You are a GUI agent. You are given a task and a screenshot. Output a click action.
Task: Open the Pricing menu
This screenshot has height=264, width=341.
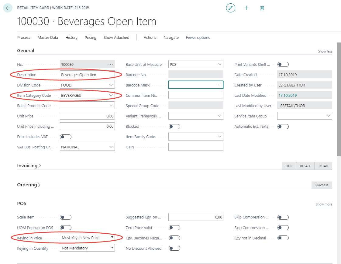pyautogui.click(x=91, y=38)
